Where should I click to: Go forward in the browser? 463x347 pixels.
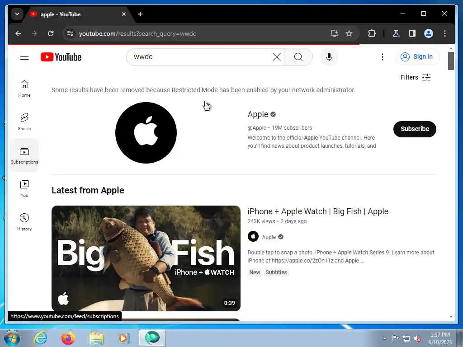(34, 33)
